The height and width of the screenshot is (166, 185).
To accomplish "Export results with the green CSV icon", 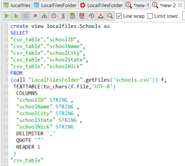I will (x=72, y=16).
